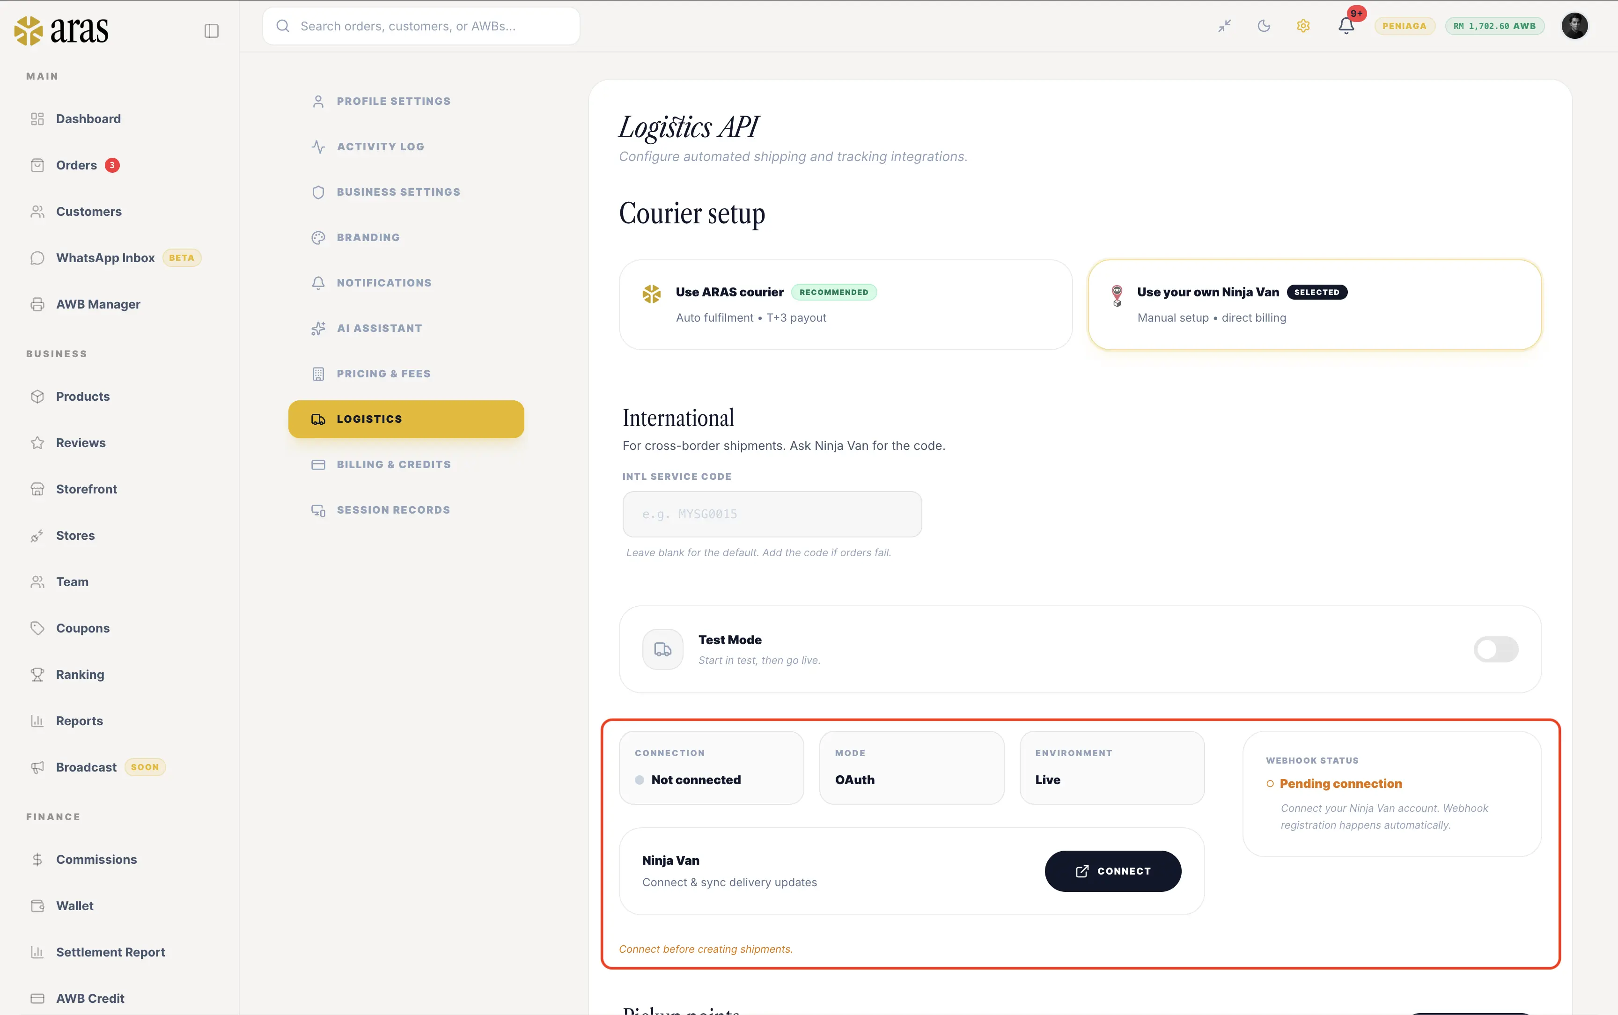Click the OAuth mode card
The width and height of the screenshot is (1618, 1015).
click(x=912, y=768)
